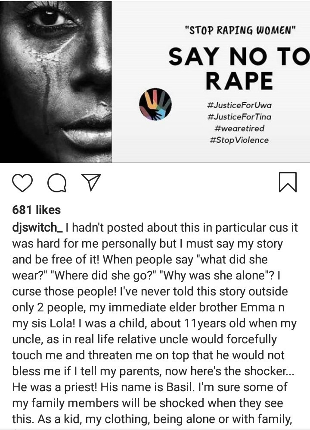Select the #JusticeForTina hashtag text

pos(240,117)
